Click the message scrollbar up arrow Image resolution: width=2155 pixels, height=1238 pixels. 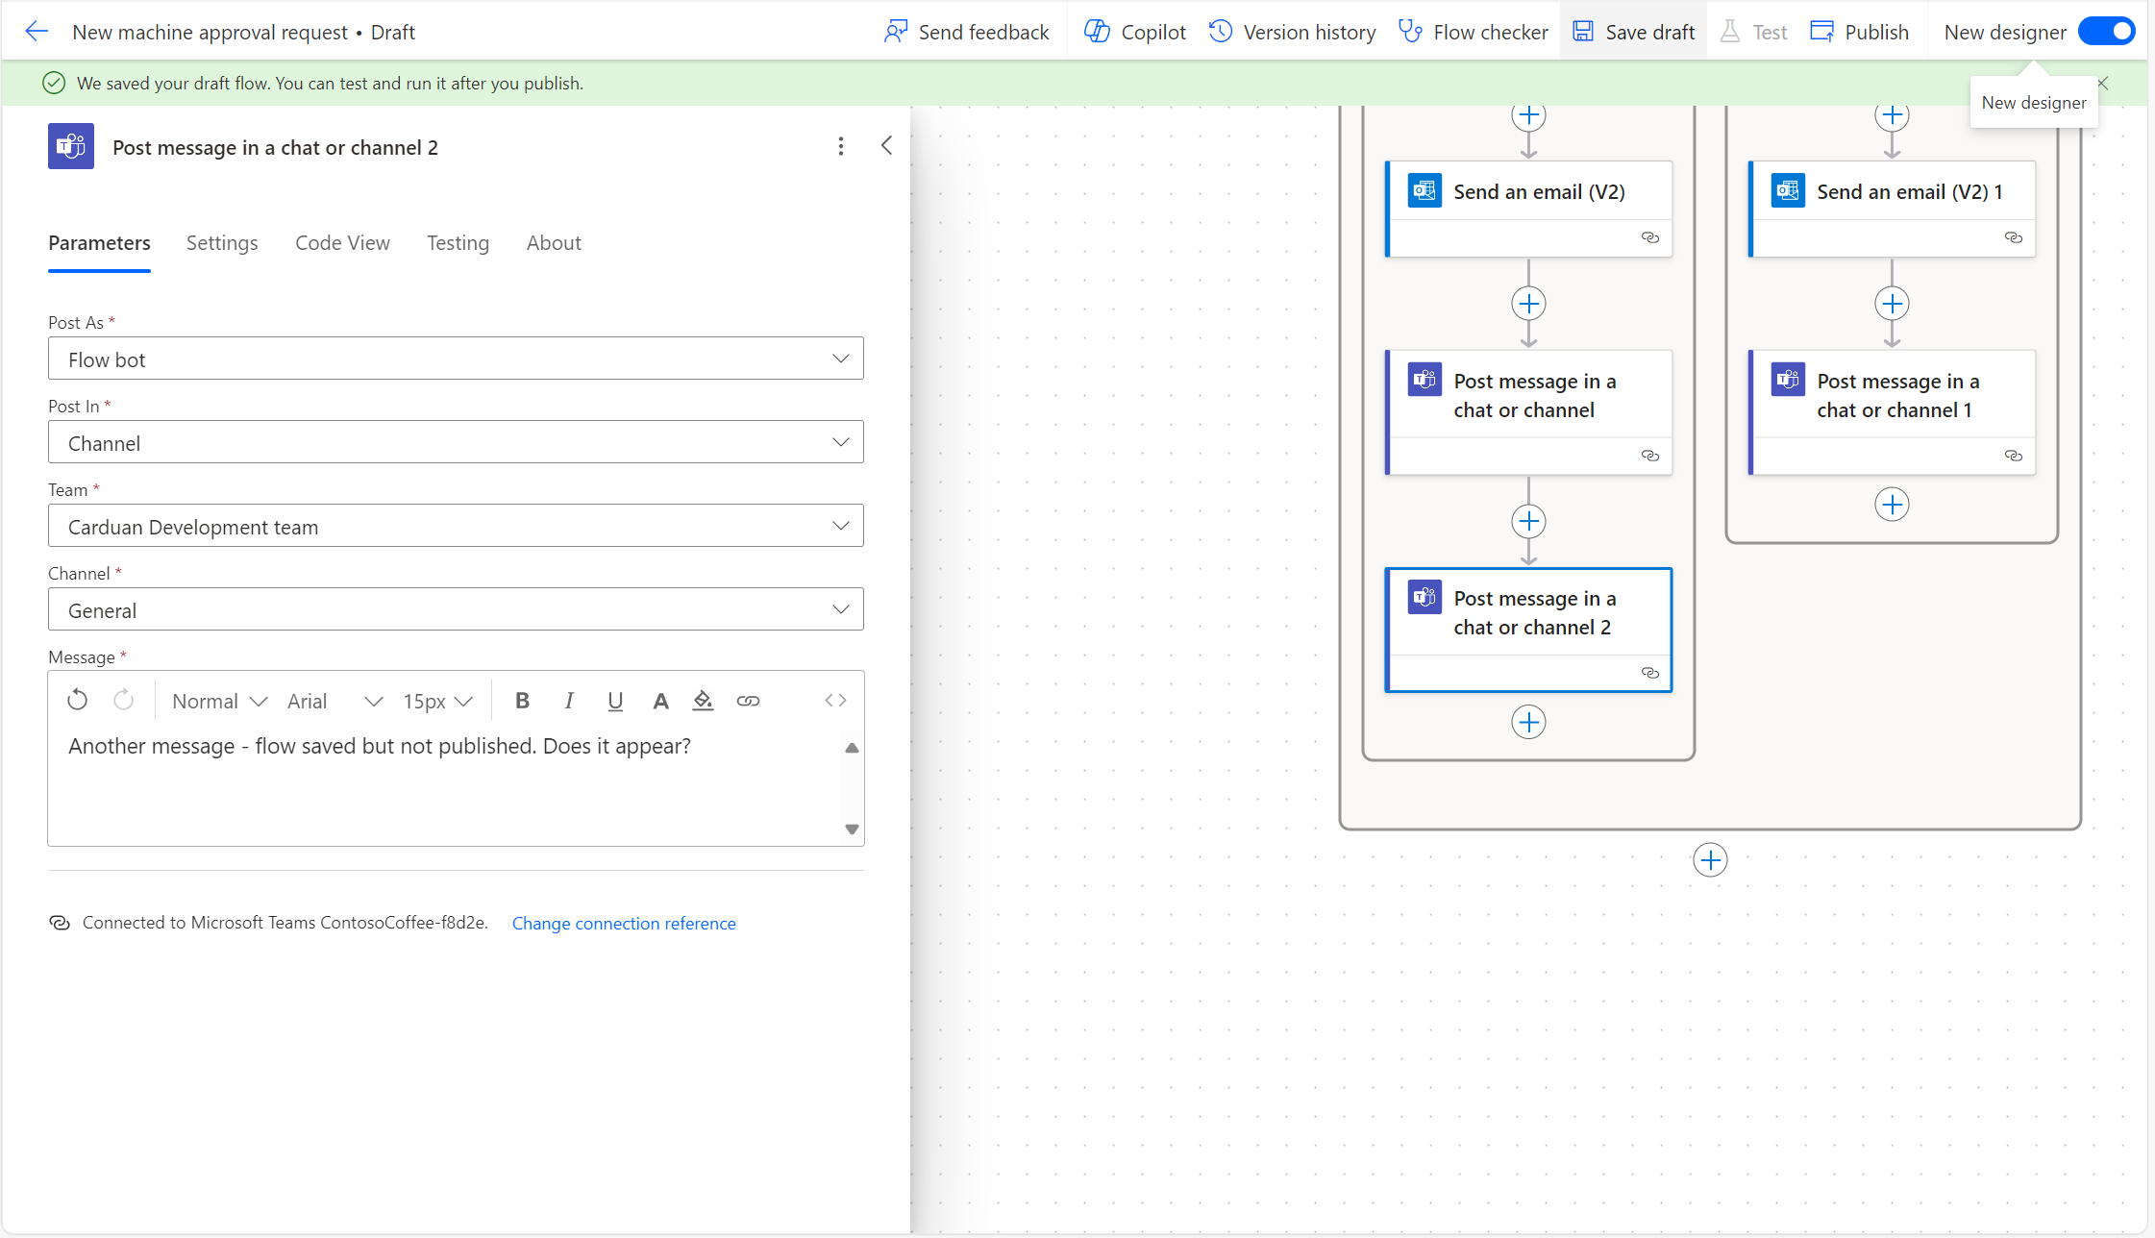coord(852,748)
